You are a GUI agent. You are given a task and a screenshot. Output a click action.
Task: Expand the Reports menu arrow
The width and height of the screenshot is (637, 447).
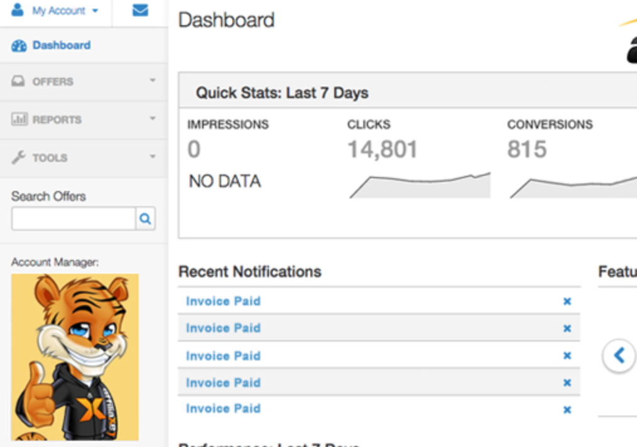pyautogui.click(x=152, y=118)
